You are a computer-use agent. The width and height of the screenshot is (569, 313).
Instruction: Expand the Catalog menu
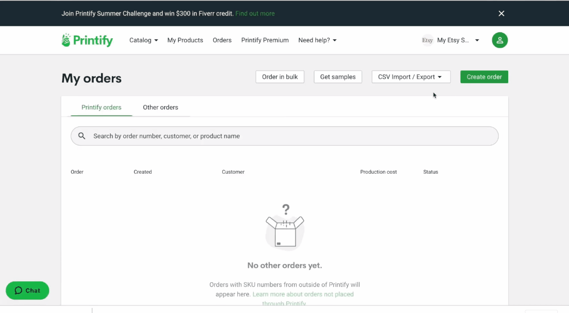click(144, 40)
